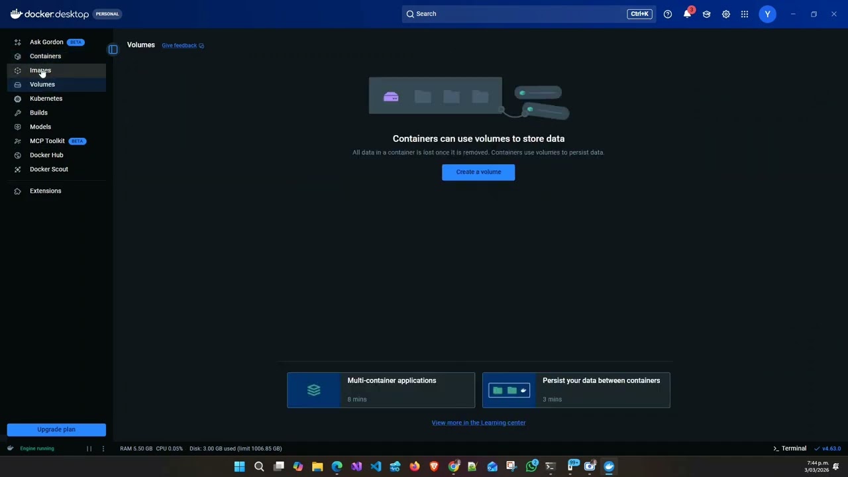The height and width of the screenshot is (477, 848).
Task: Open Kubernetes section
Action: pyautogui.click(x=56, y=99)
